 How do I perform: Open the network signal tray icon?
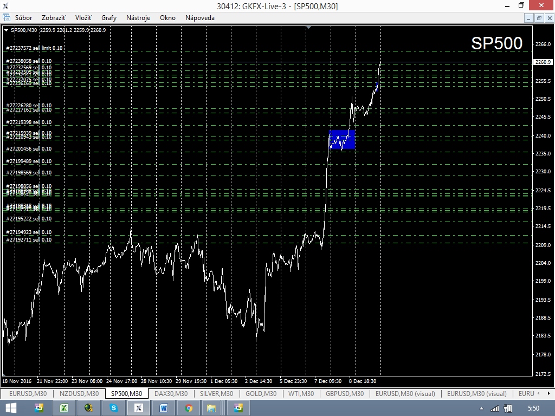point(494,408)
